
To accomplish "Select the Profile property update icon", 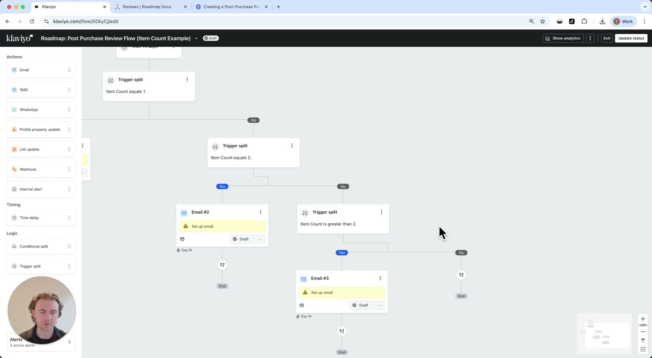I will (x=14, y=129).
